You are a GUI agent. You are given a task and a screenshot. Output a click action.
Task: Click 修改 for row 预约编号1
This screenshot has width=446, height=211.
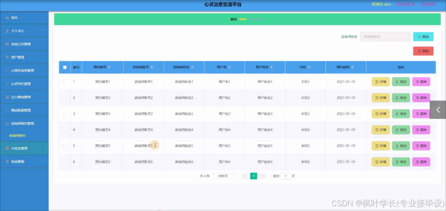coord(401,82)
